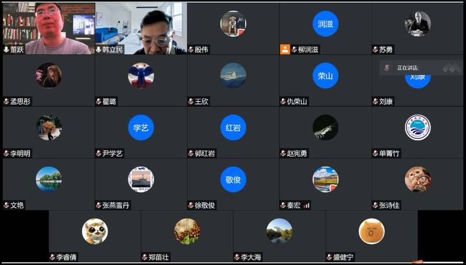The height and width of the screenshot is (265, 466).
Task: Click the muted mic icon beside 文艳
Action: (6, 205)
